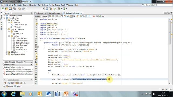
Task: Toggle Rectangular Selection in editor toolbar
Action: 74,16
